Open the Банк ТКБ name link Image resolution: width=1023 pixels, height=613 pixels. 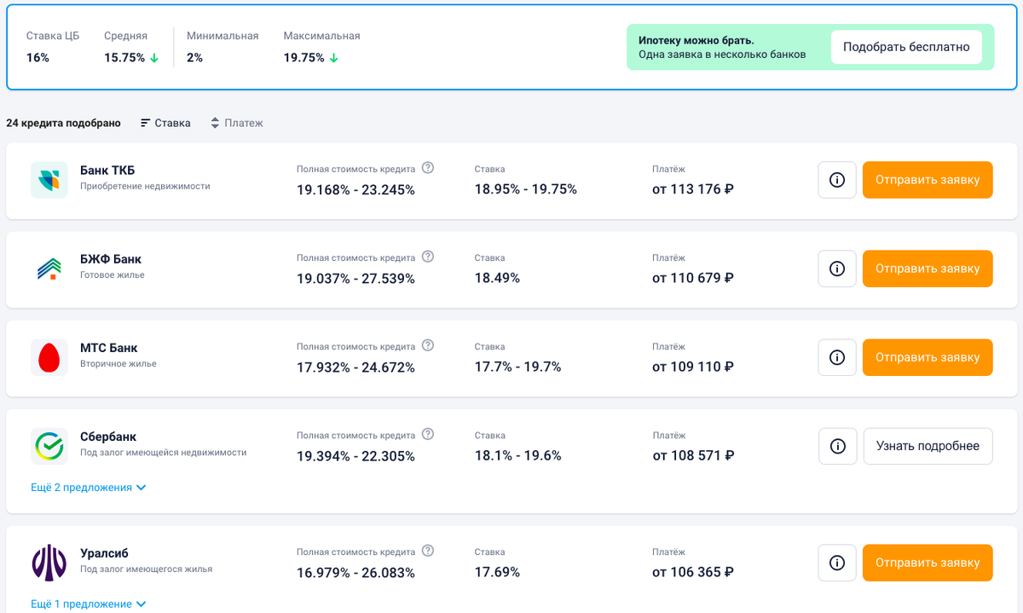click(107, 171)
